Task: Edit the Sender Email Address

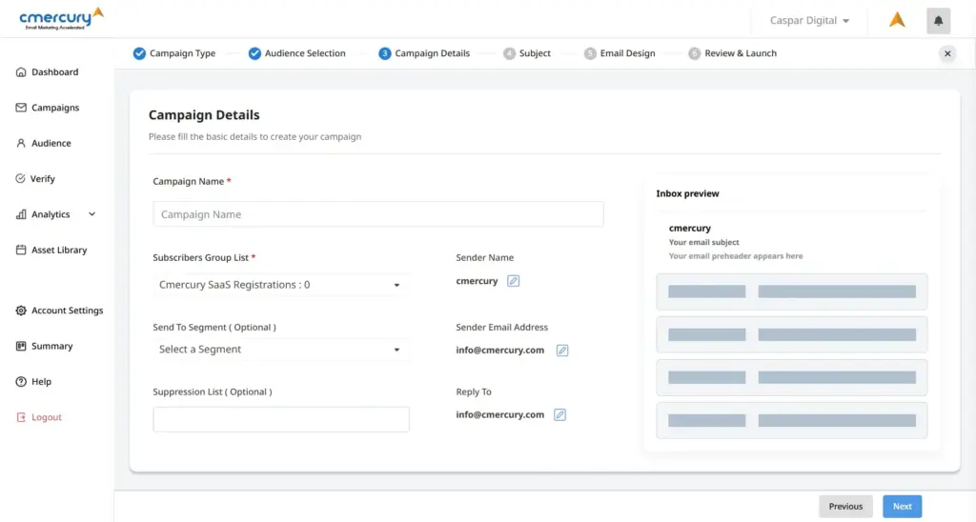Action: coord(562,351)
